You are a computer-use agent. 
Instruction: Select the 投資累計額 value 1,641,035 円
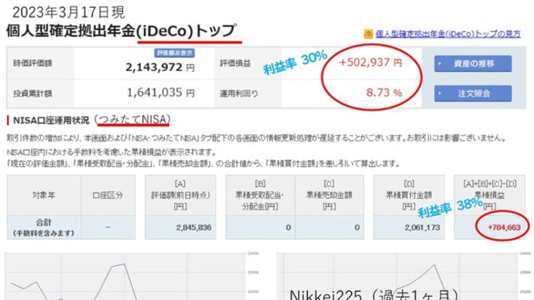tap(161, 93)
